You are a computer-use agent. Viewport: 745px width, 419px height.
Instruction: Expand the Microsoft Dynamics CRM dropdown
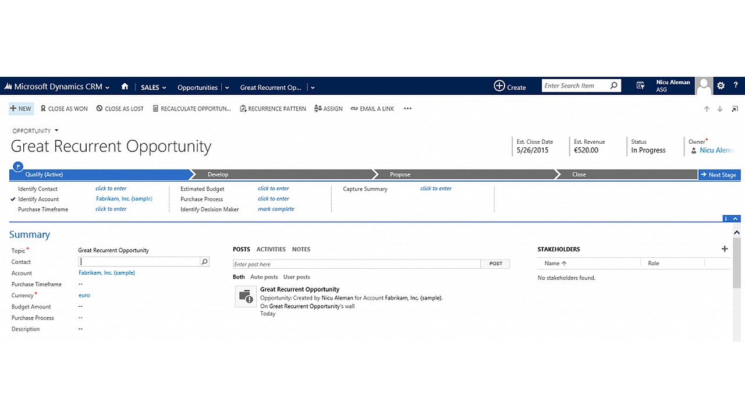[x=107, y=87]
